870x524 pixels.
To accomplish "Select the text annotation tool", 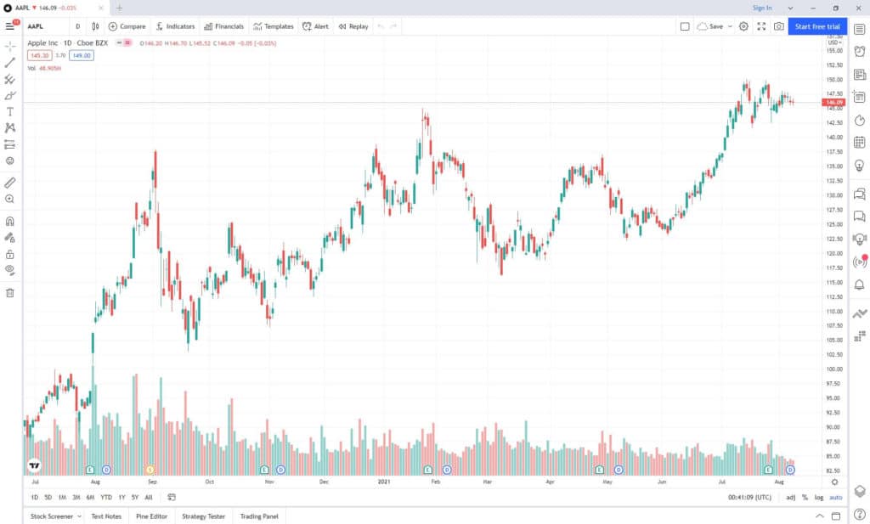I will 10,111.
